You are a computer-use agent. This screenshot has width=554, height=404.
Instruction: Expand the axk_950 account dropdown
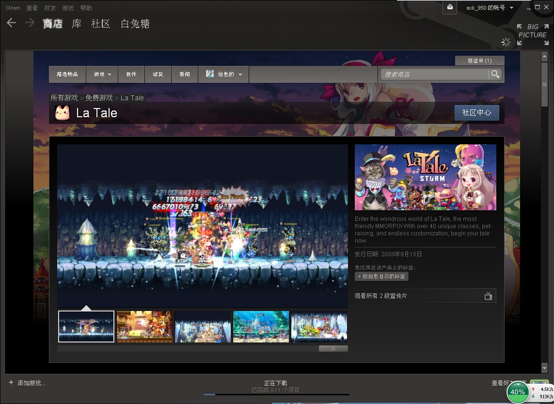(490, 8)
